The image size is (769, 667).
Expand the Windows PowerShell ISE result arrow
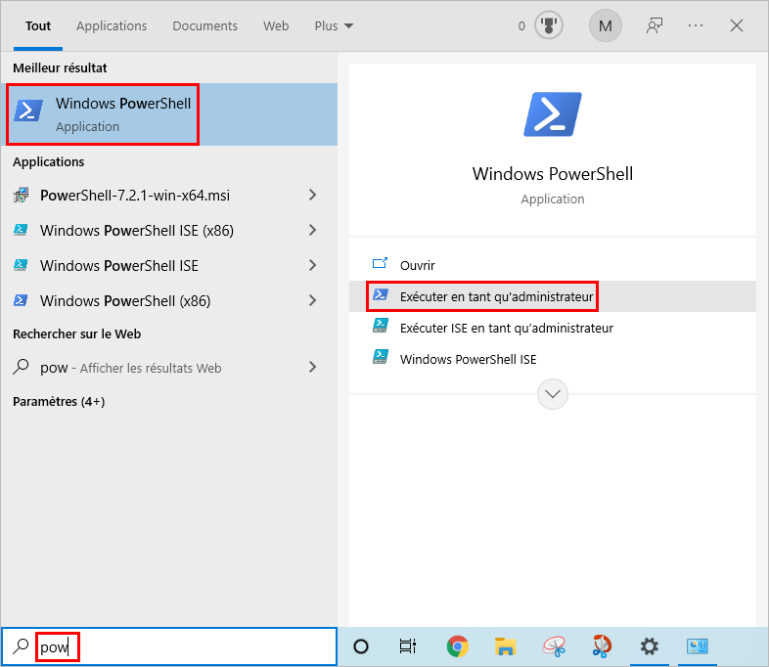[313, 265]
